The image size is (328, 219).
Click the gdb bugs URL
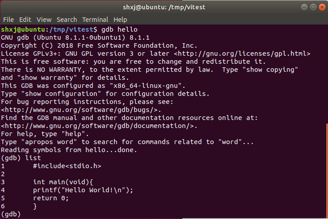coord(81,110)
